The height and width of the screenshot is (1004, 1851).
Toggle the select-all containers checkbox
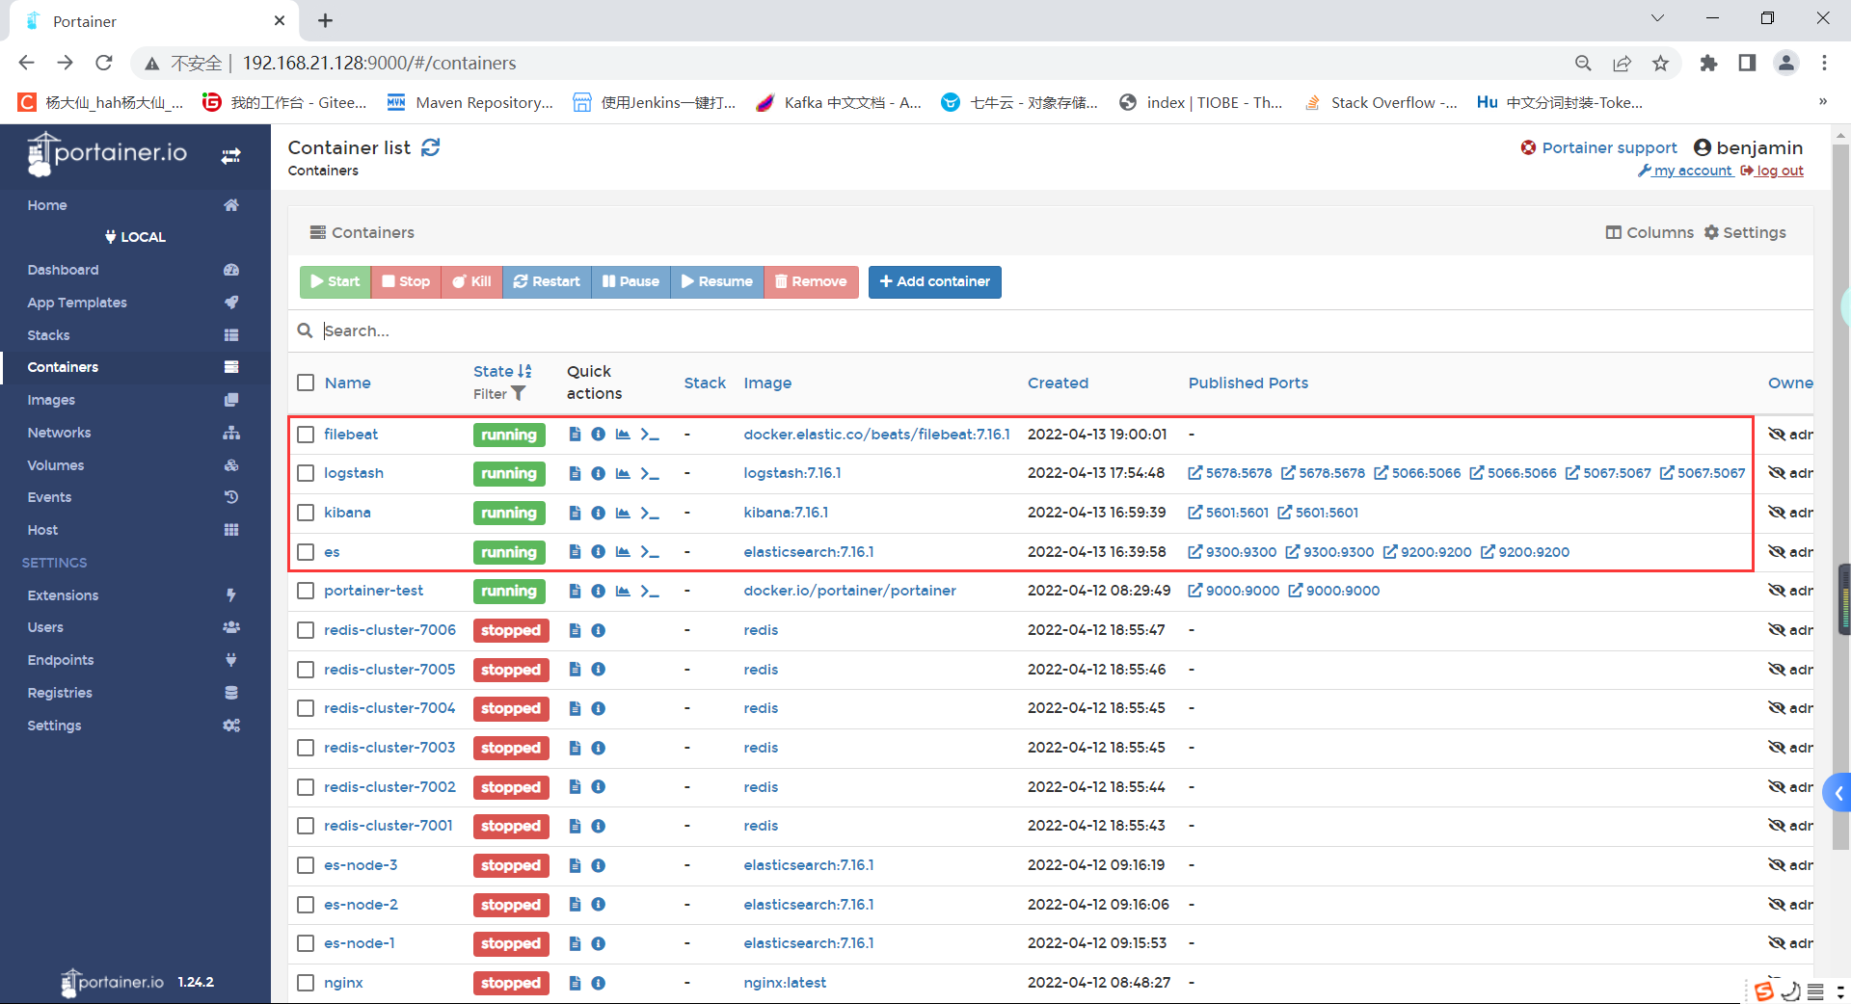(x=306, y=383)
